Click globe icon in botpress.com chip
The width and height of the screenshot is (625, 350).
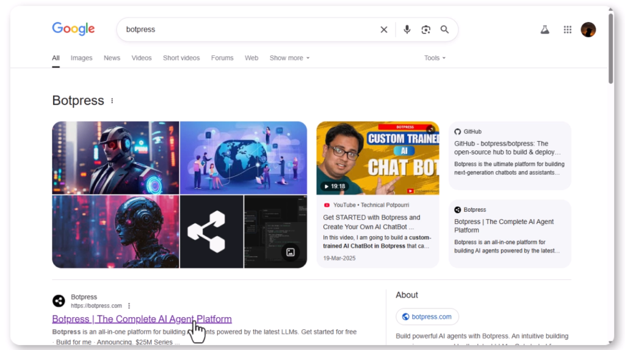point(405,317)
